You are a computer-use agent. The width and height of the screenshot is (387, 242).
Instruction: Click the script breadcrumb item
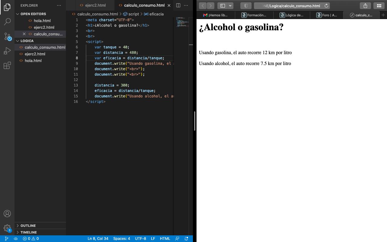pos(131,14)
